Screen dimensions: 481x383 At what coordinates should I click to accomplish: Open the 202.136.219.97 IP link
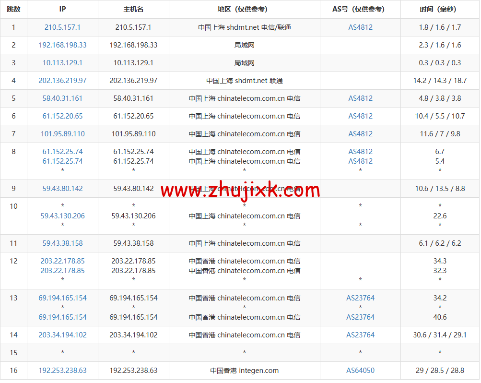(62, 81)
